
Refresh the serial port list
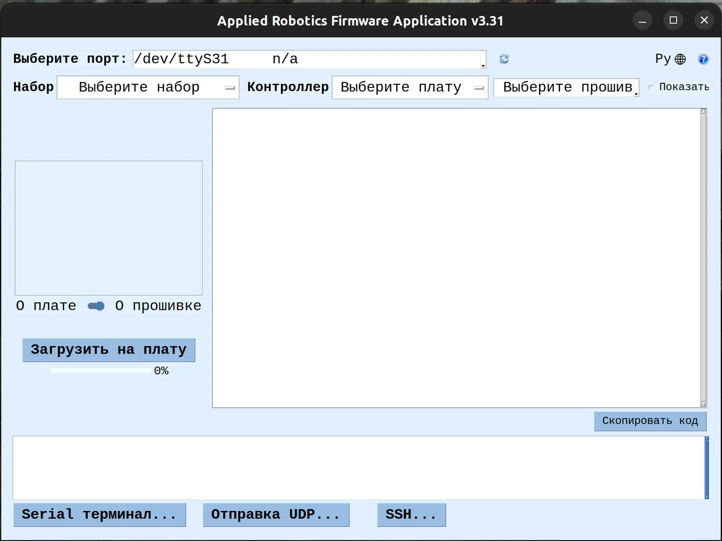click(504, 59)
